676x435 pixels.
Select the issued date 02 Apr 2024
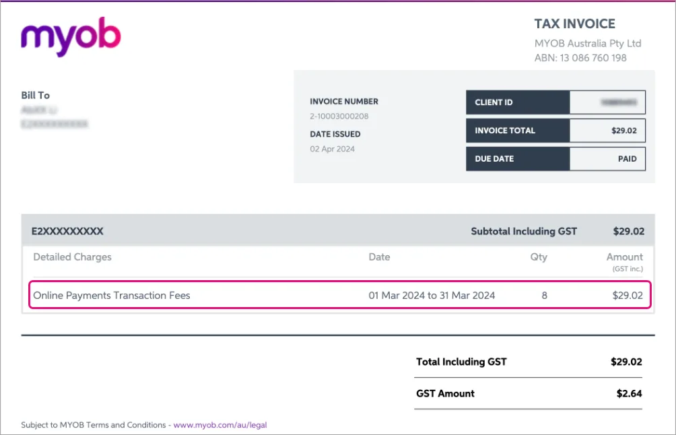[332, 149]
